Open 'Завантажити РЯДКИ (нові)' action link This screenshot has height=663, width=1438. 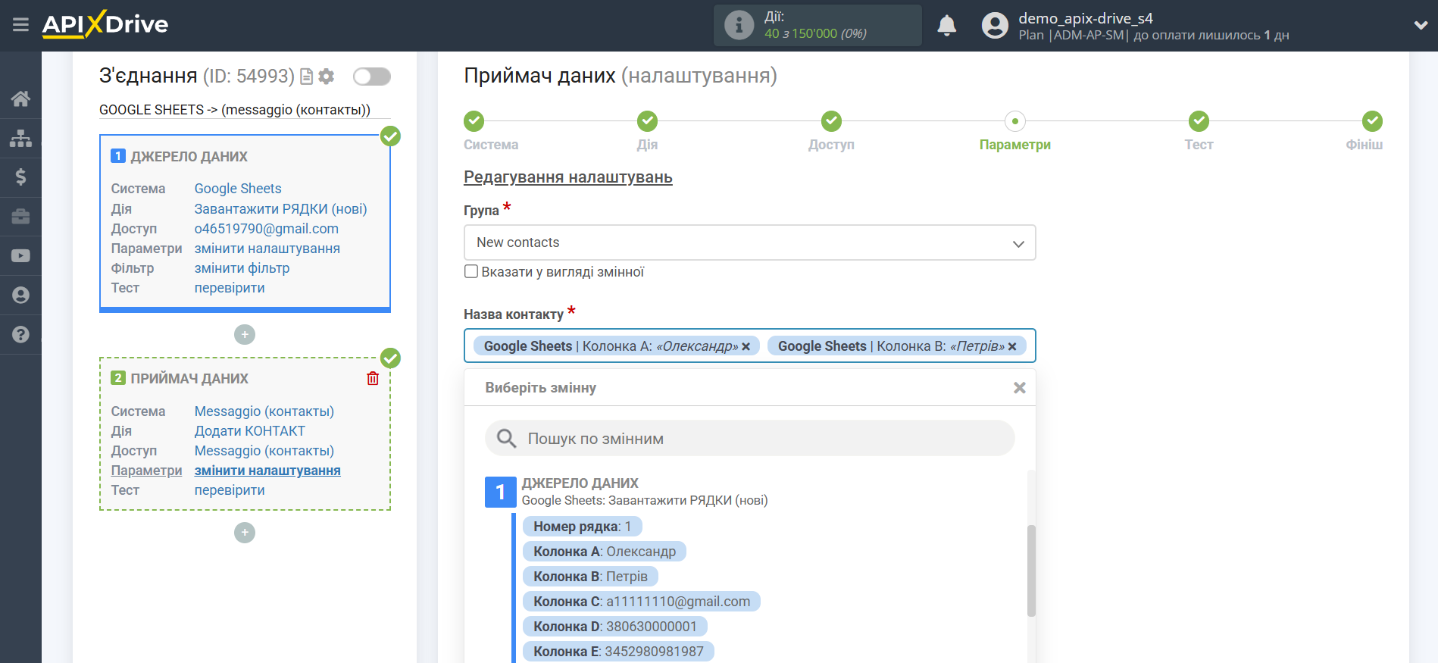tap(280, 209)
